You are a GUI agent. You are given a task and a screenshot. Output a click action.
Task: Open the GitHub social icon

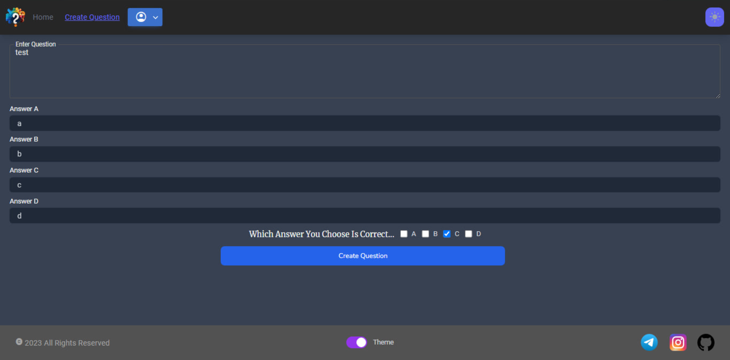(x=706, y=342)
